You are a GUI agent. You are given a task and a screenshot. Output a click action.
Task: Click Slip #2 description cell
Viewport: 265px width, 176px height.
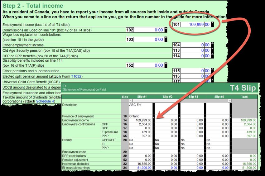(x=166, y=108)
